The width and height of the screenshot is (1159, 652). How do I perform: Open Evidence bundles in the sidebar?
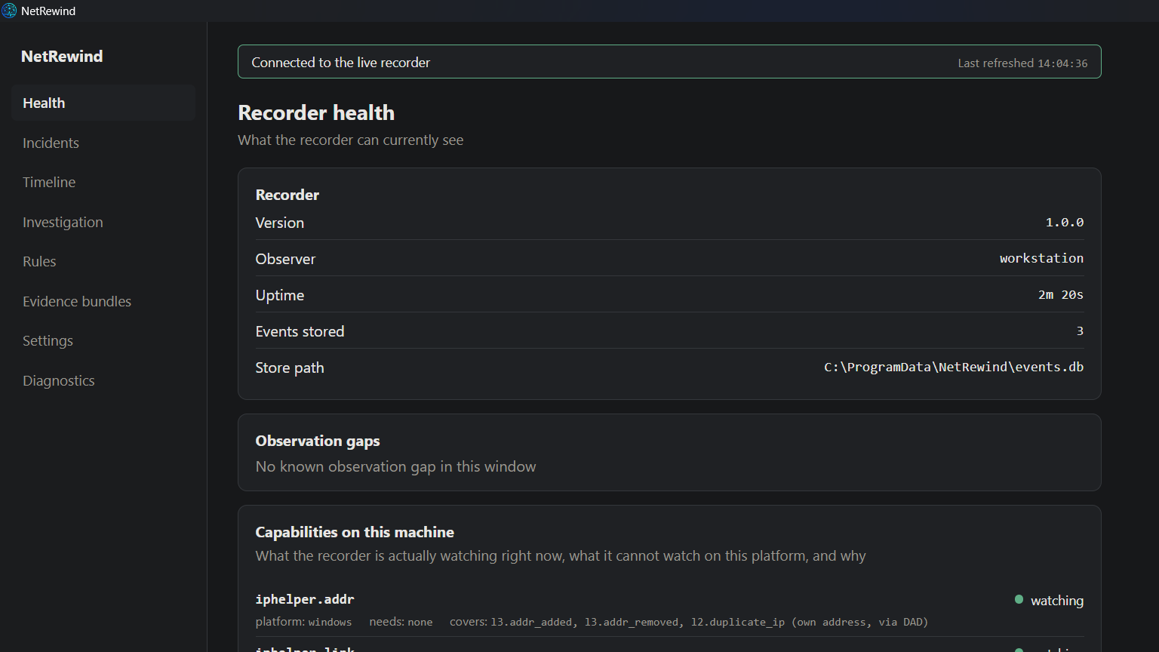(103, 301)
